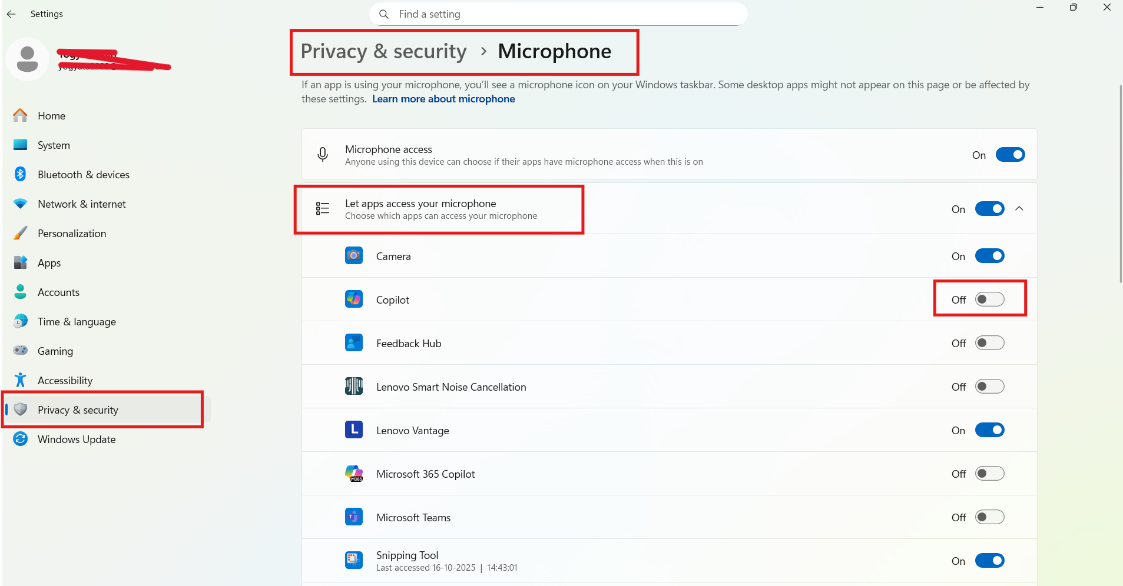
Task: Enable the Copilot microphone toggle
Action: click(989, 299)
